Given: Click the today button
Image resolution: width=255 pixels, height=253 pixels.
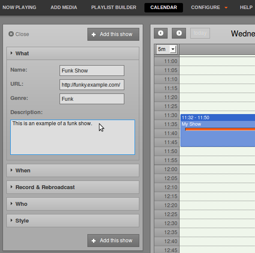Looking at the screenshot, I should 200,33.
